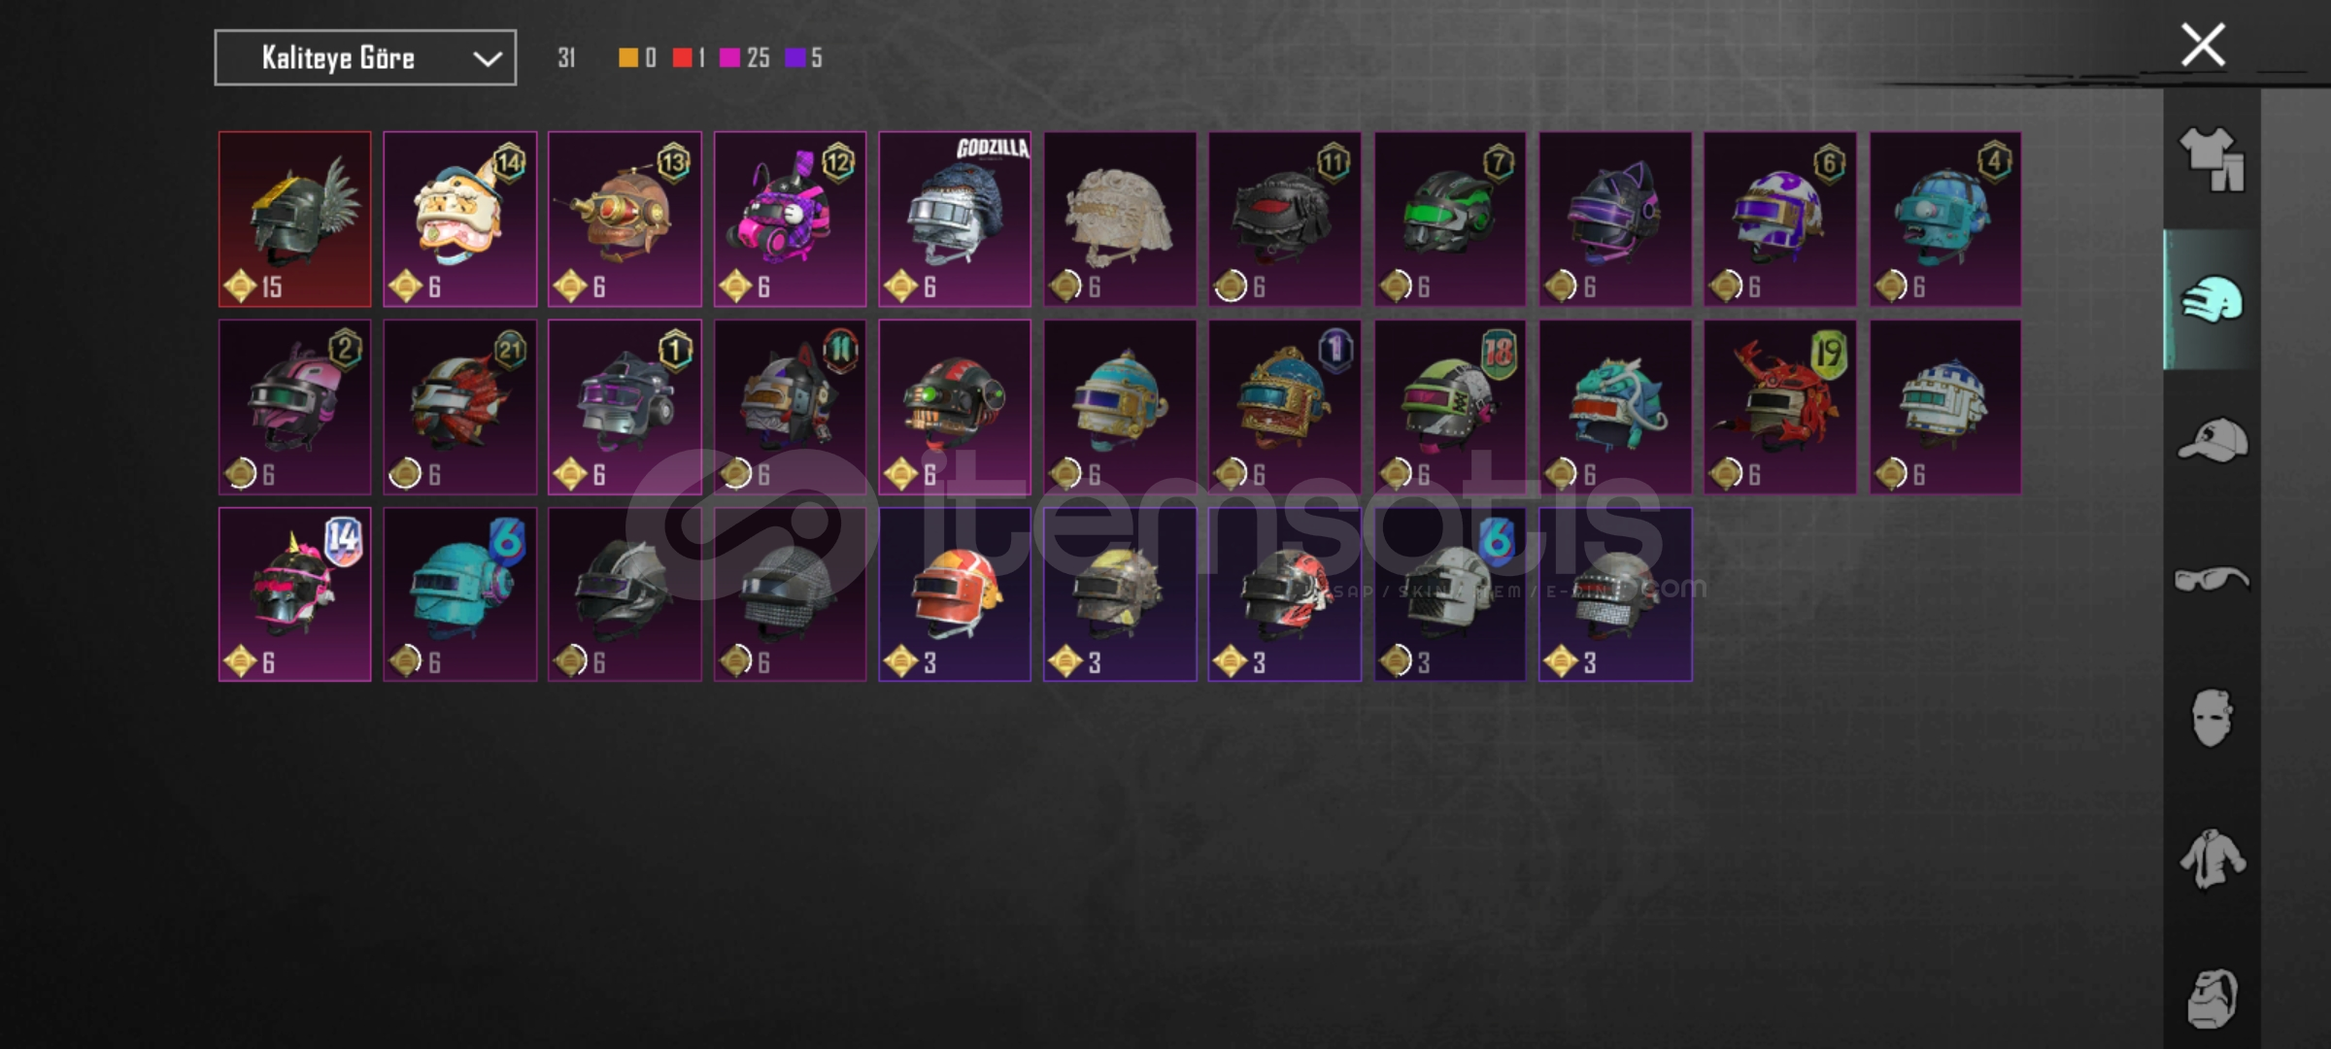Select the teal dragon helmet skin

1615,407
